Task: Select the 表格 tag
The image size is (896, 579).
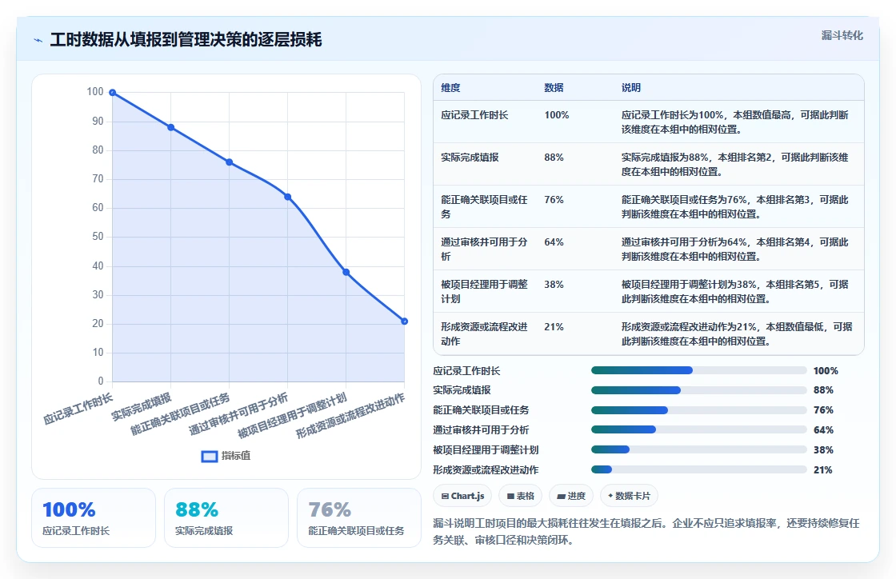Action: pos(520,496)
